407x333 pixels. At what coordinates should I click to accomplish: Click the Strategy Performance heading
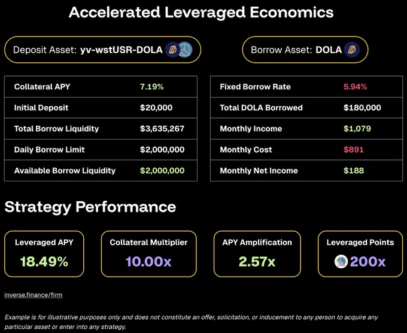[x=90, y=207]
